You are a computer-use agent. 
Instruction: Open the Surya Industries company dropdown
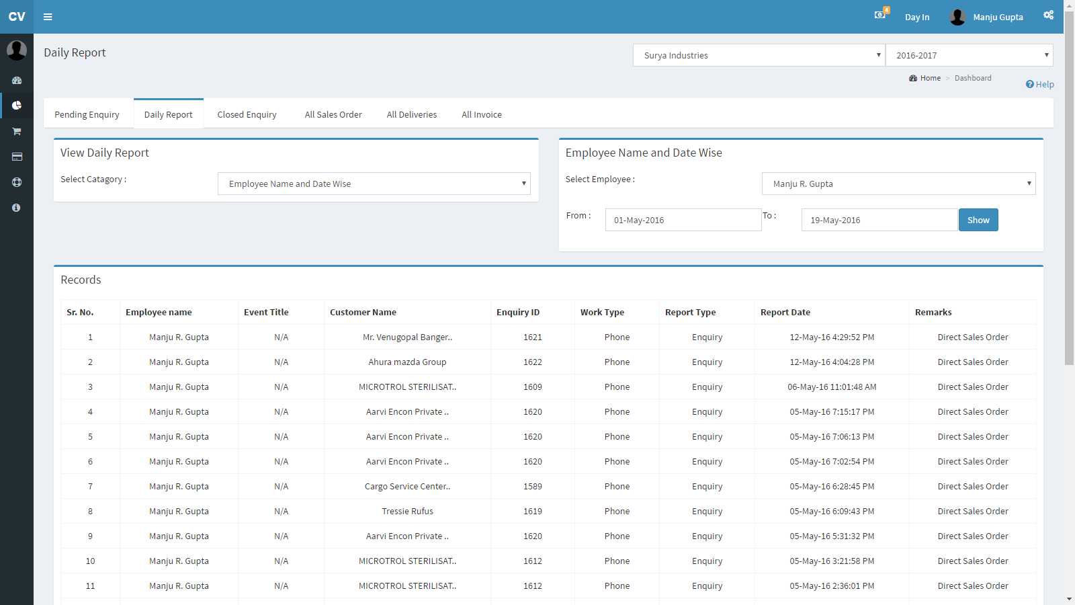pyautogui.click(x=759, y=55)
